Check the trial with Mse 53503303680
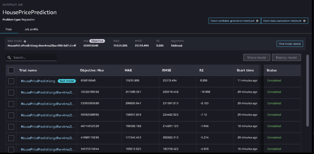 tap(11, 104)
